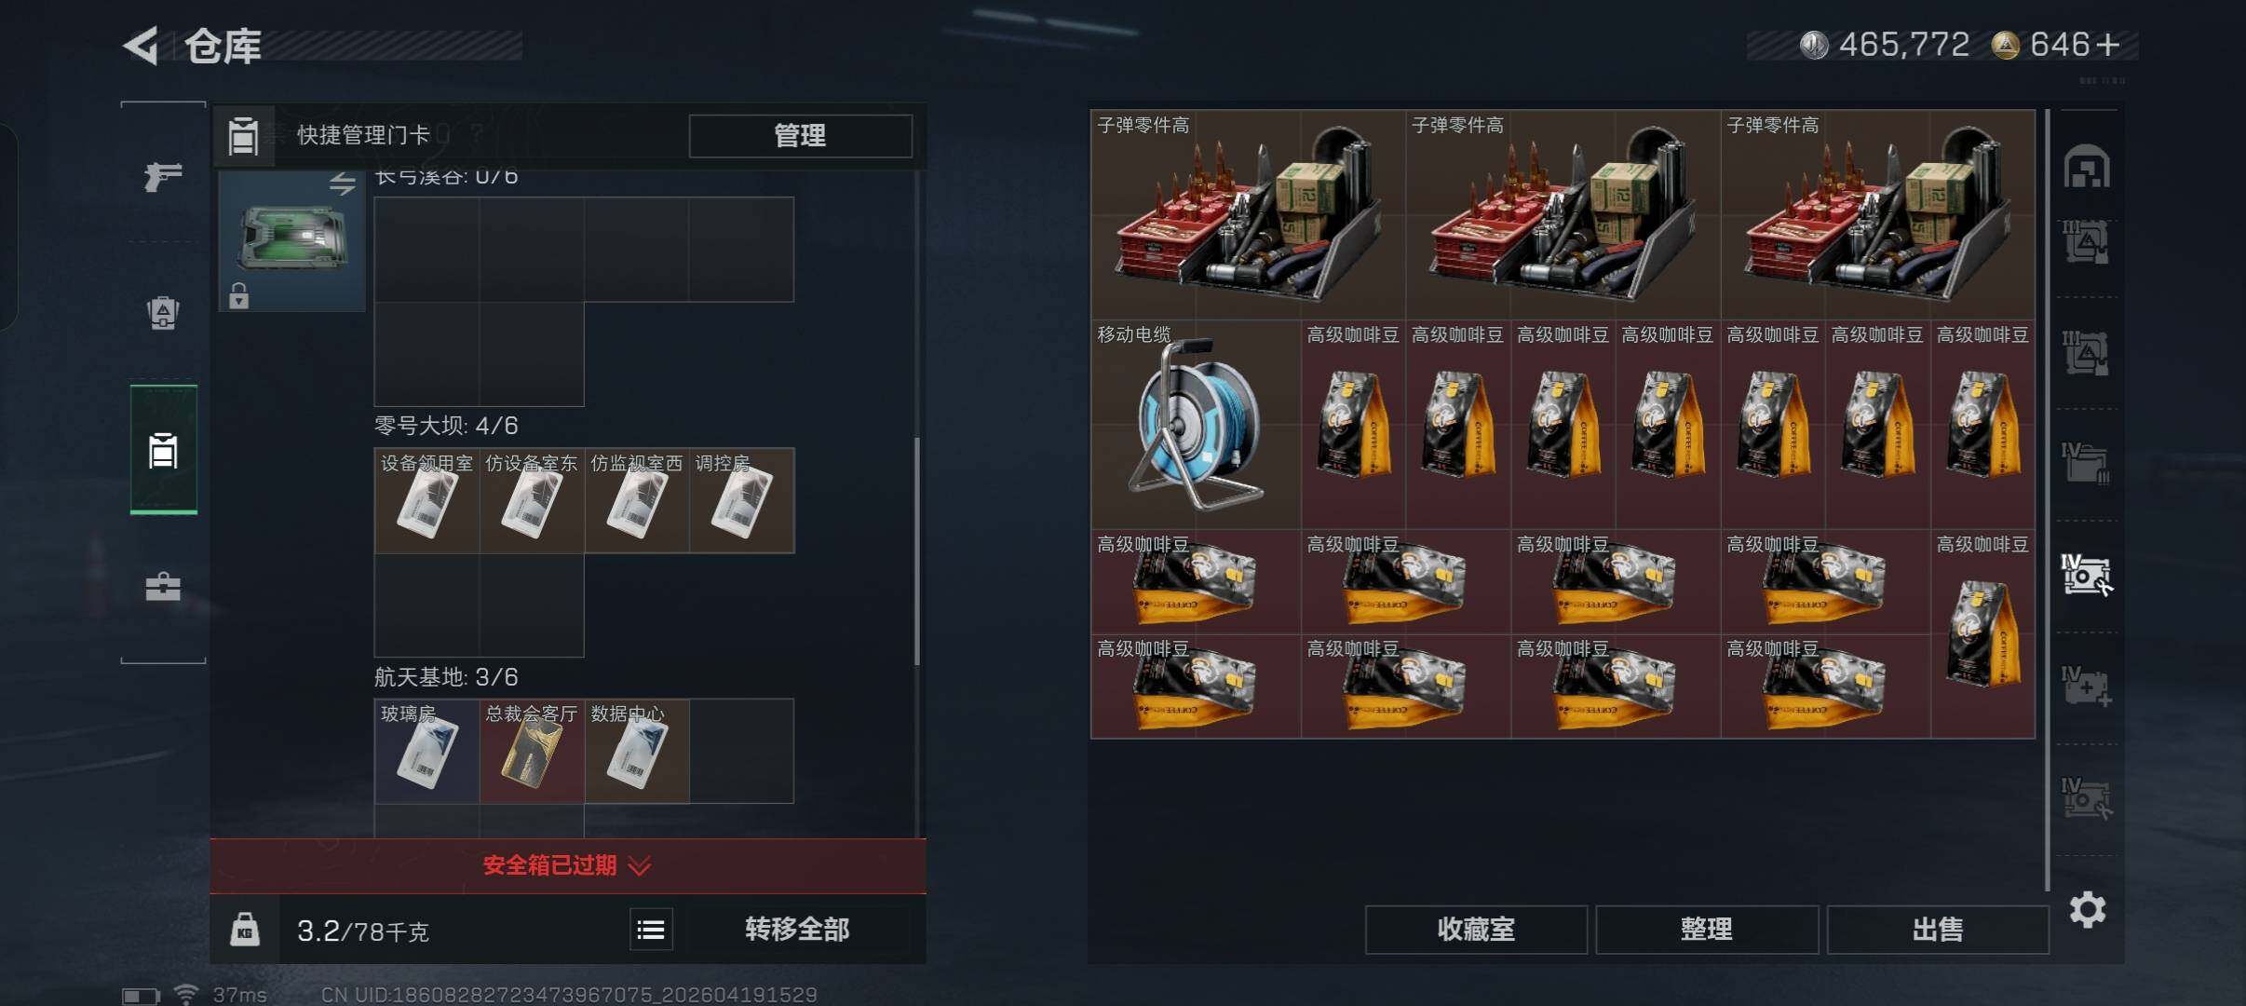
Task: Open the level IV medical case icon
Action: [2086, 687]
